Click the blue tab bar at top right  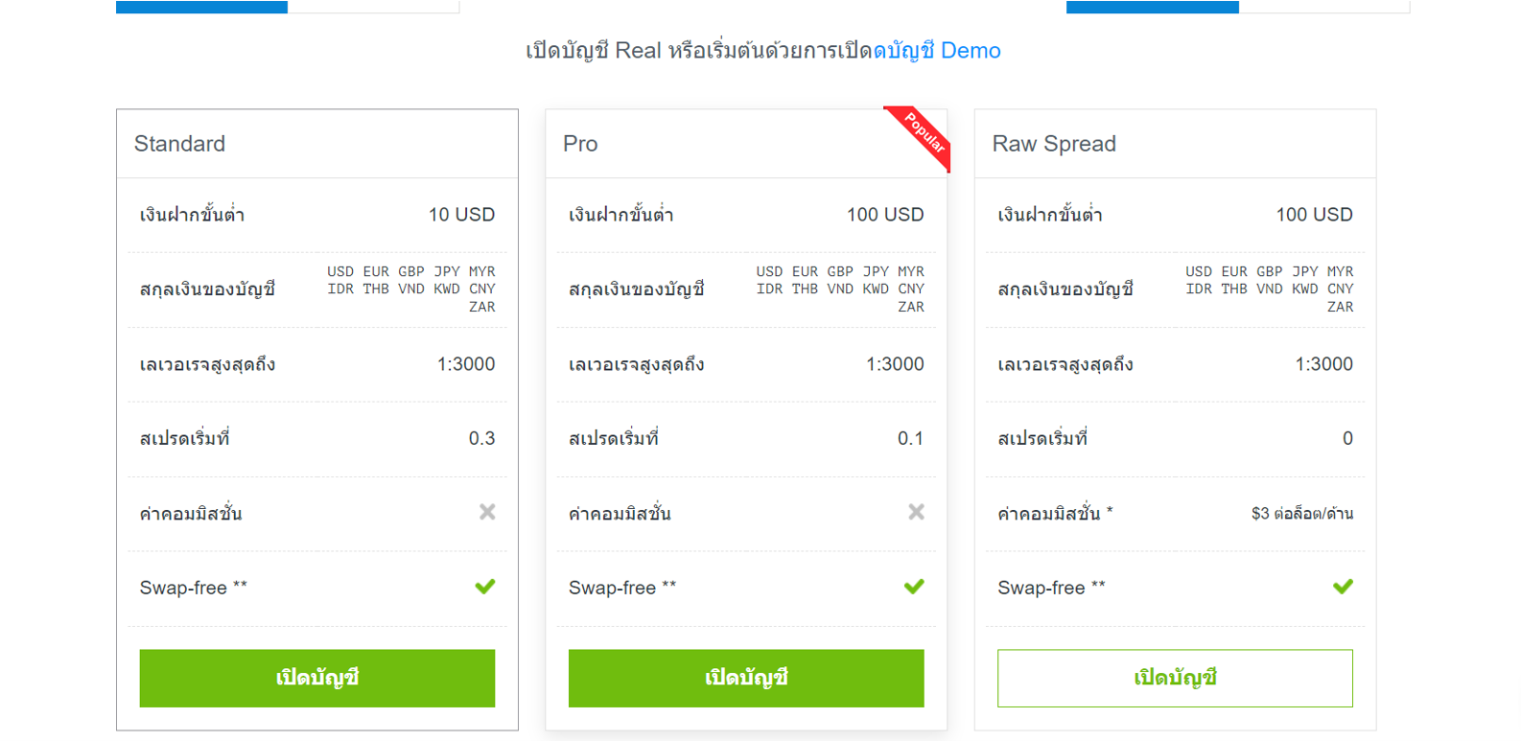pyautogui.click(x=1153, y=7)
